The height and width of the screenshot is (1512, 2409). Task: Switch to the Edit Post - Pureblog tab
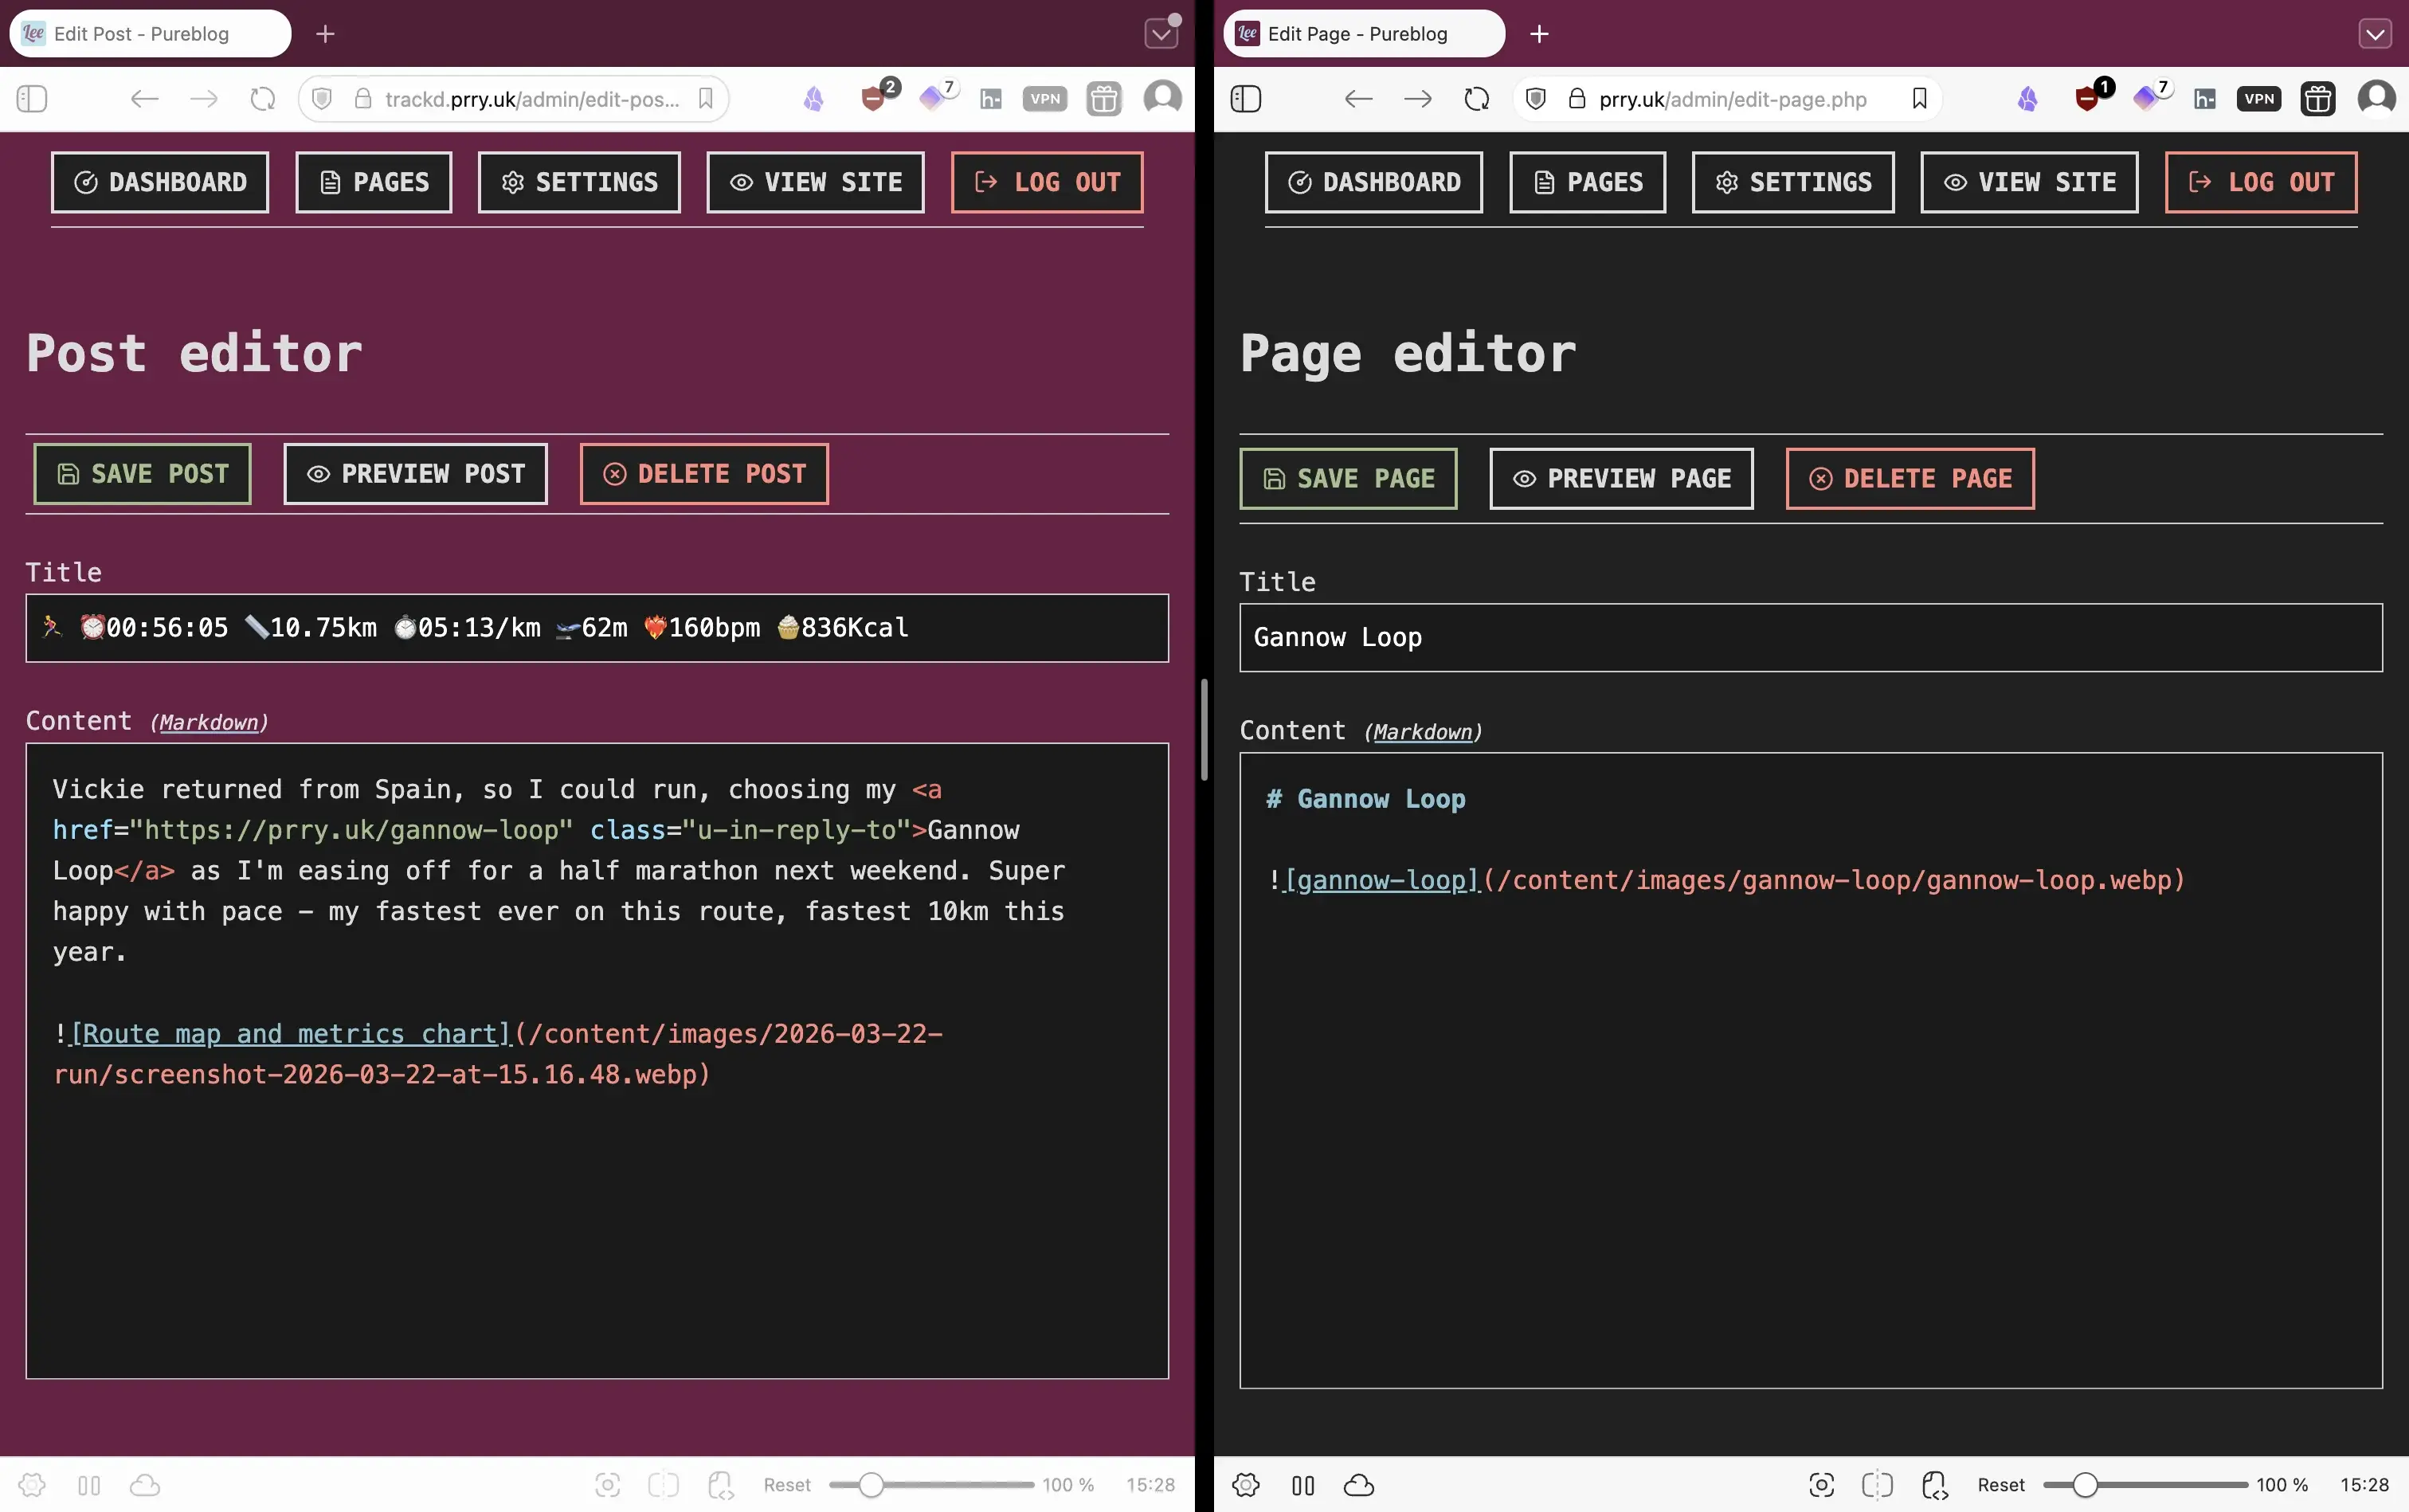150,34
